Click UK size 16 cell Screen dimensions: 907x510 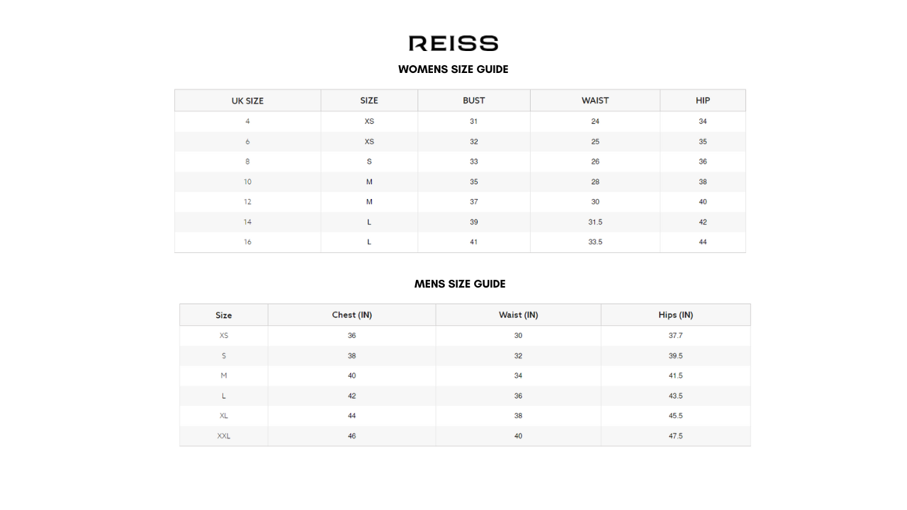(247, 242)
